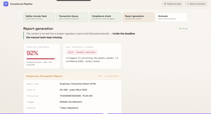Click the Transaction row label
This screenshot has height=114, width=211.
(x=32, y=96)
